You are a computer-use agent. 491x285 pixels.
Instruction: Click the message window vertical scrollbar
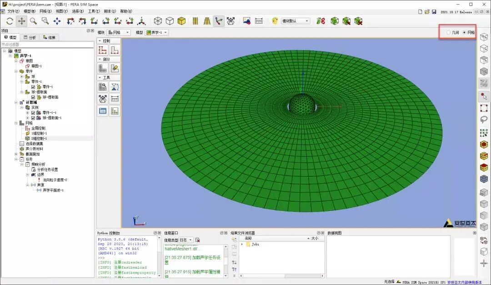pyautogui.click(x=225, y=261)
